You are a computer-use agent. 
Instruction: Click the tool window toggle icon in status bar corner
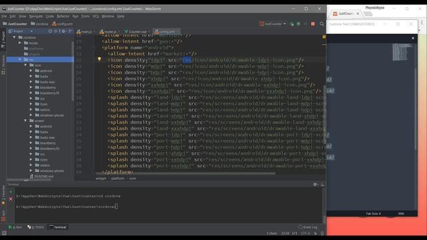4,233
